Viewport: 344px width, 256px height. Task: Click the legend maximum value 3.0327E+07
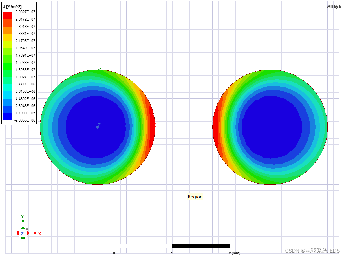tap(25, 12)
